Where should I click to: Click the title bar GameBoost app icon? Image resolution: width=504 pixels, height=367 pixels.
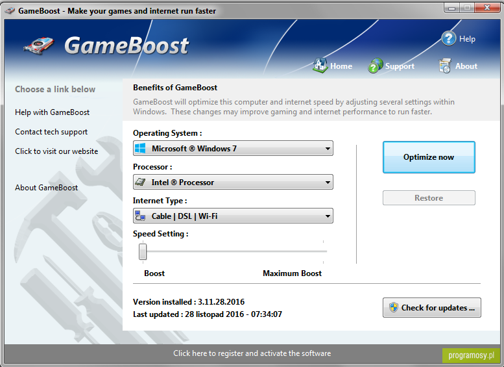[x=10, y=10]
